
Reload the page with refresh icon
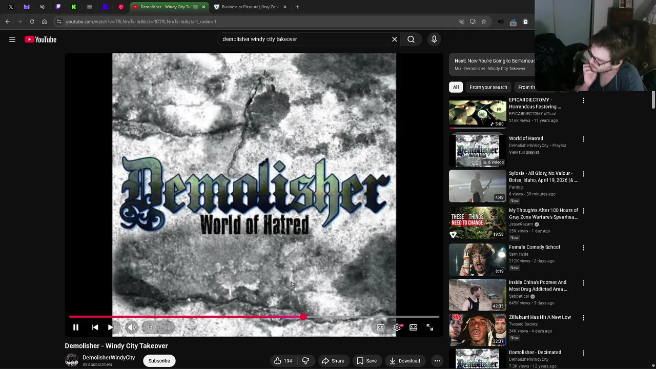coord(32,22)
